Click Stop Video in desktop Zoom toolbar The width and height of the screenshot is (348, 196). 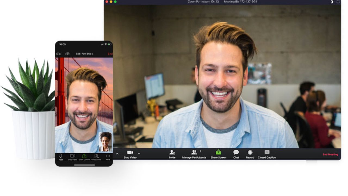(x=130, y=154)
